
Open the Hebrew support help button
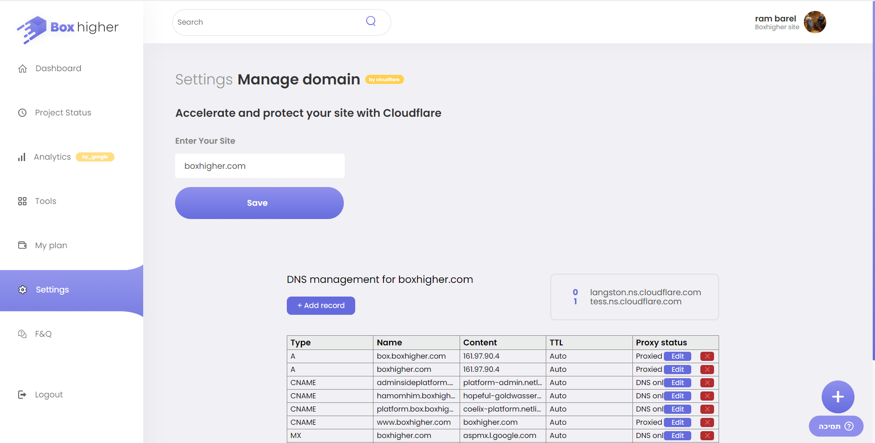coord(836,426)
